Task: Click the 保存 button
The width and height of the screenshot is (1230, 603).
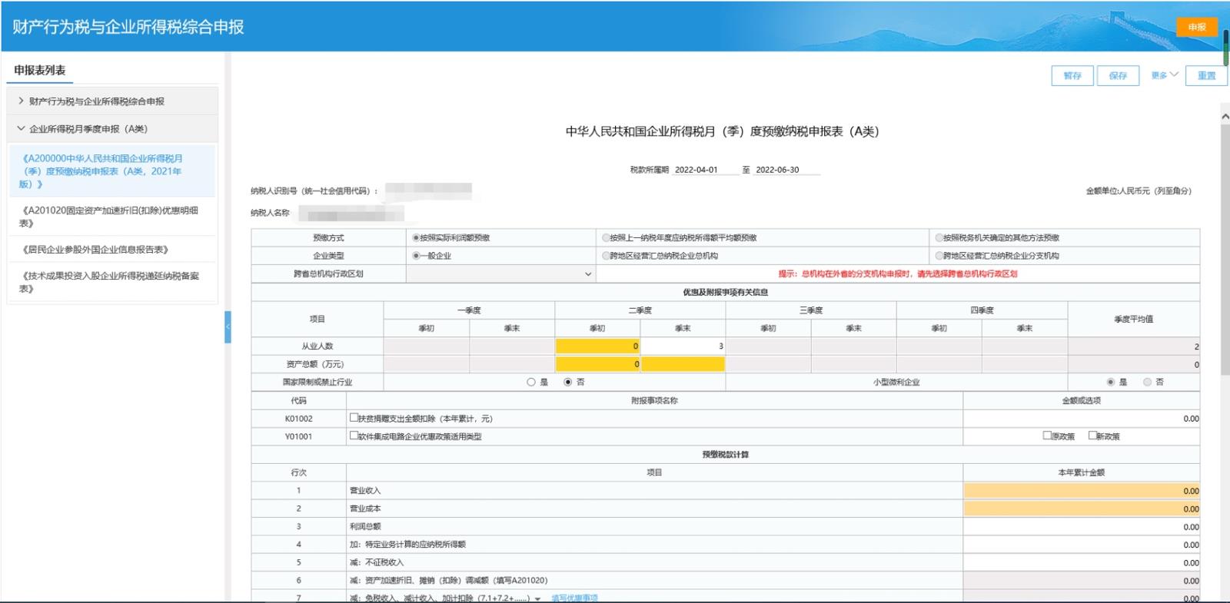Action: tap(1118, 75)
